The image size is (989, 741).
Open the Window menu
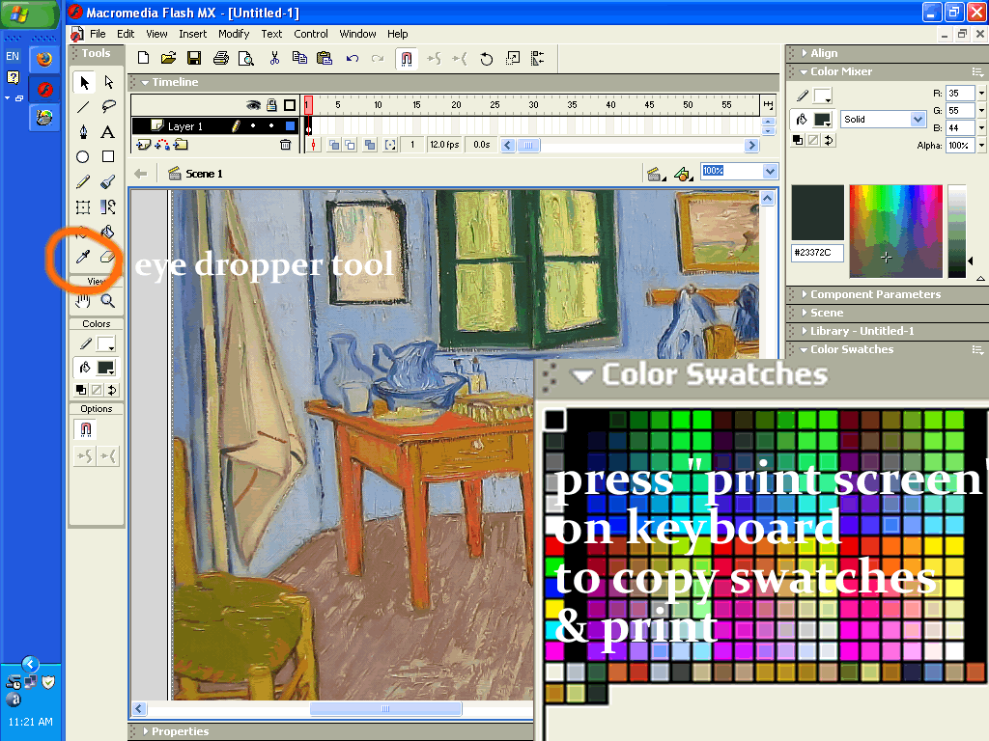click(x=357, y=34)
